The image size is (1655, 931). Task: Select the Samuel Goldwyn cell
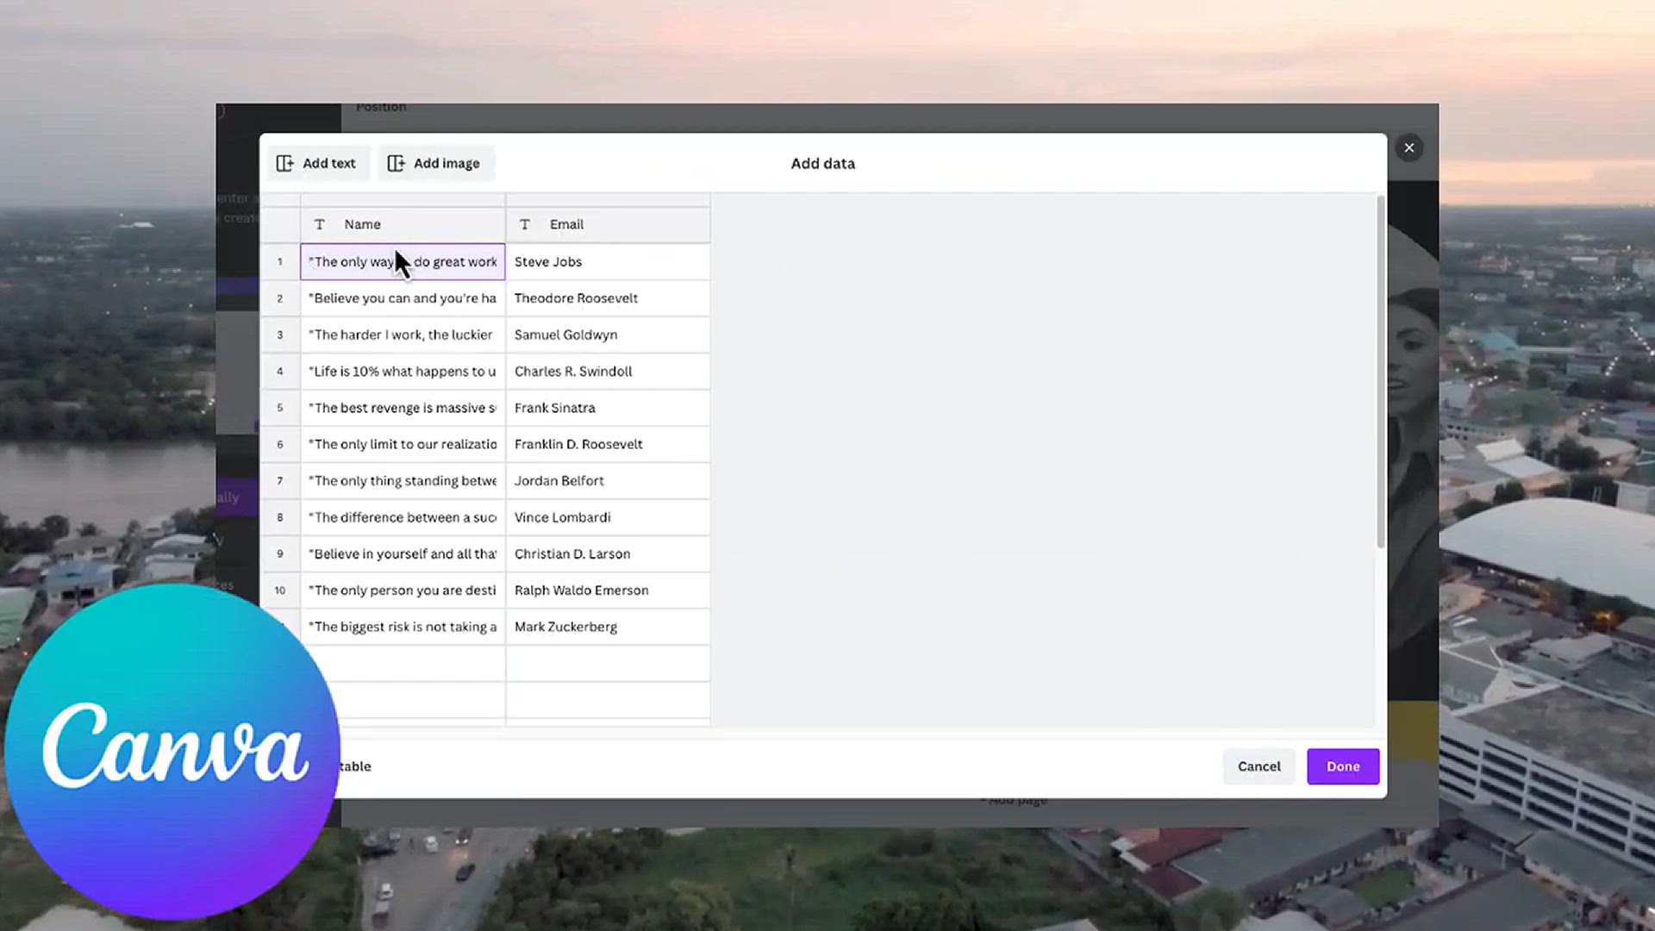click(608, 334)
